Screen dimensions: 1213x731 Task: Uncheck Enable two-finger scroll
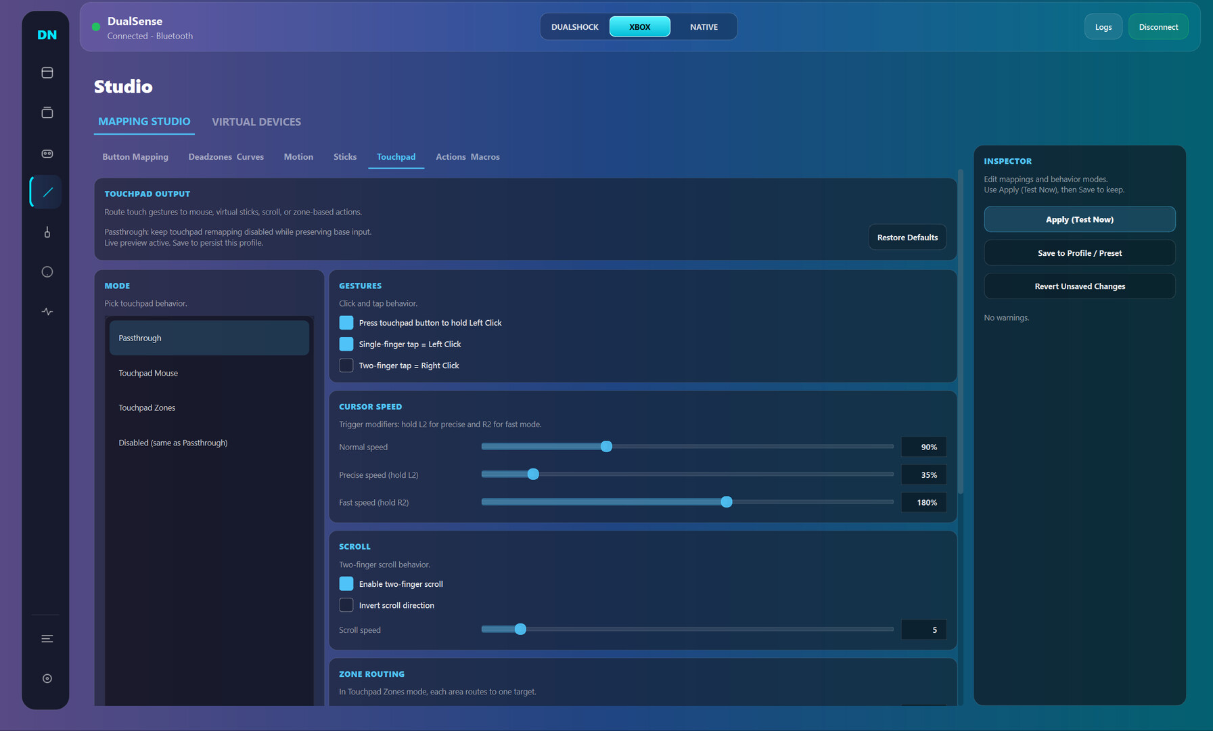[x=346, y=584]
